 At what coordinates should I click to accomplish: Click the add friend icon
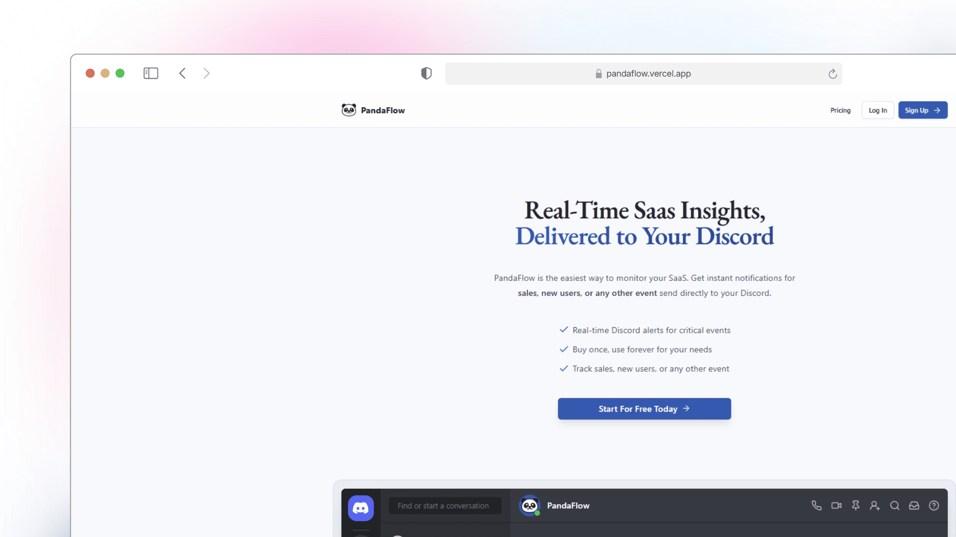[875, 506]
